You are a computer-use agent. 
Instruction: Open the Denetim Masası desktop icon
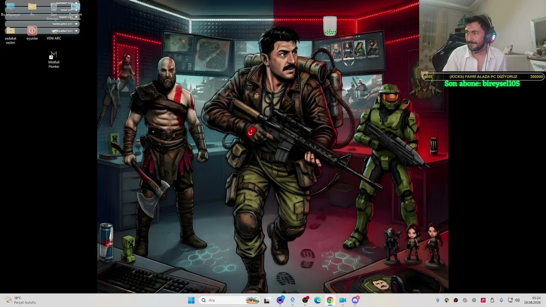click(75, 12)
